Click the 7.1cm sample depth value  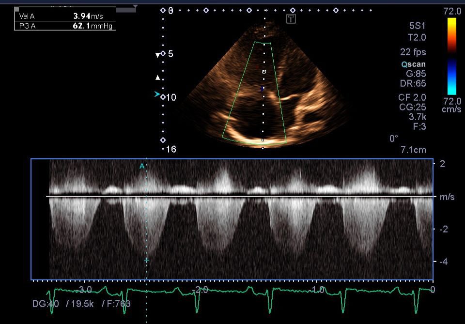[413, 150]
